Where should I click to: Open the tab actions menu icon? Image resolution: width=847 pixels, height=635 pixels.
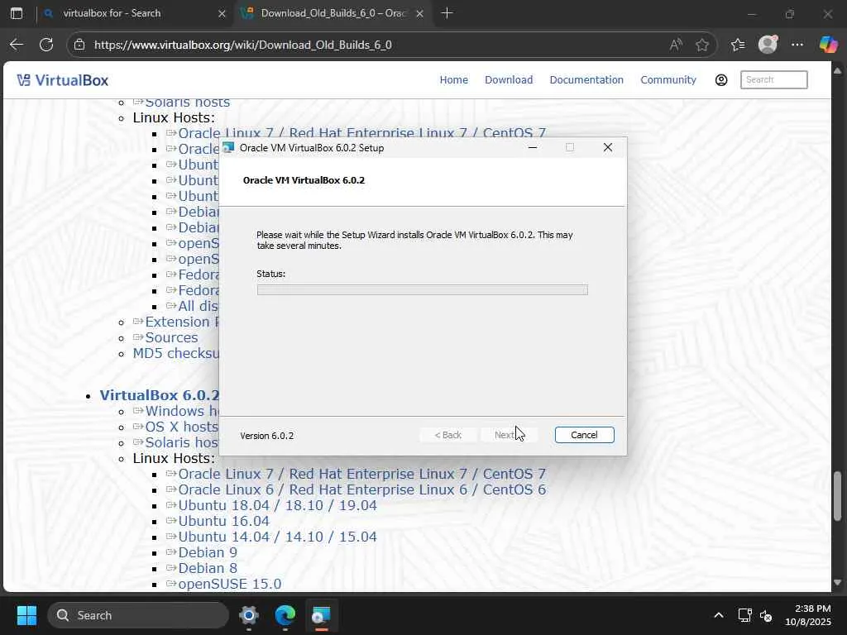point(17,13)
